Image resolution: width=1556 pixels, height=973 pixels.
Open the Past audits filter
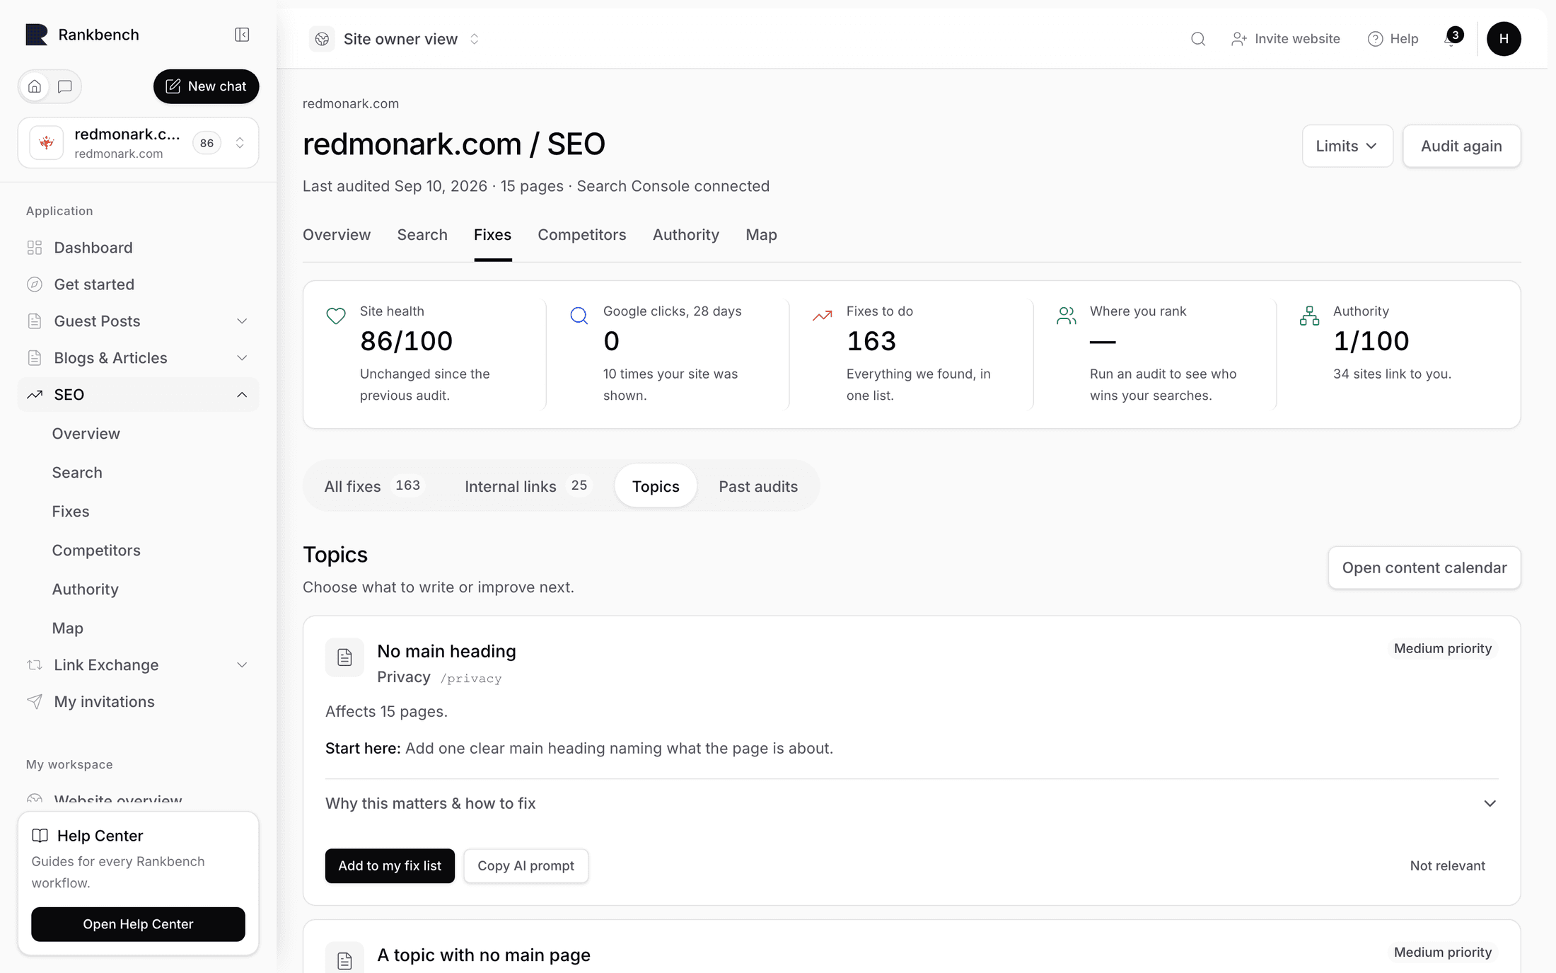click(757, 486)
